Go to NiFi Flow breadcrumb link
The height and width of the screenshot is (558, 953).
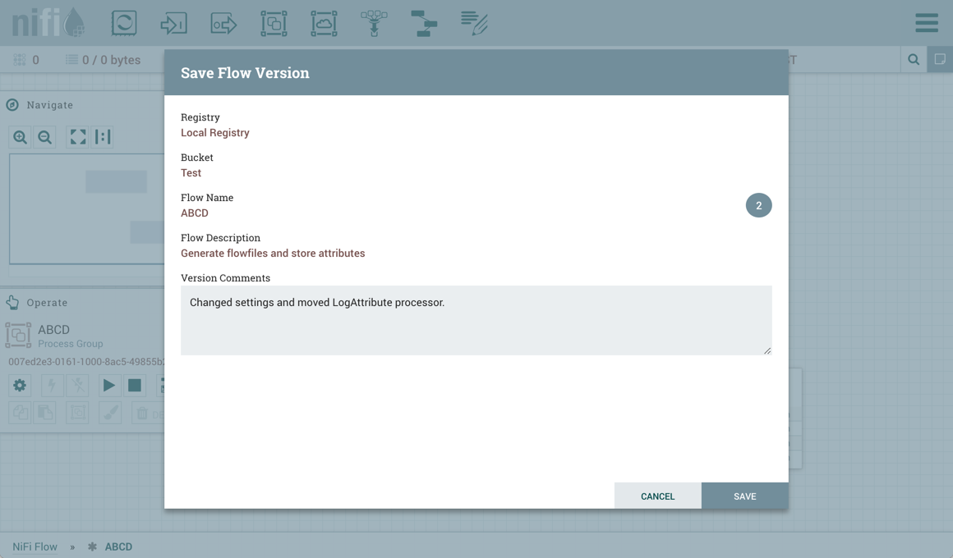pyautogui.click(x=35, y=547)
